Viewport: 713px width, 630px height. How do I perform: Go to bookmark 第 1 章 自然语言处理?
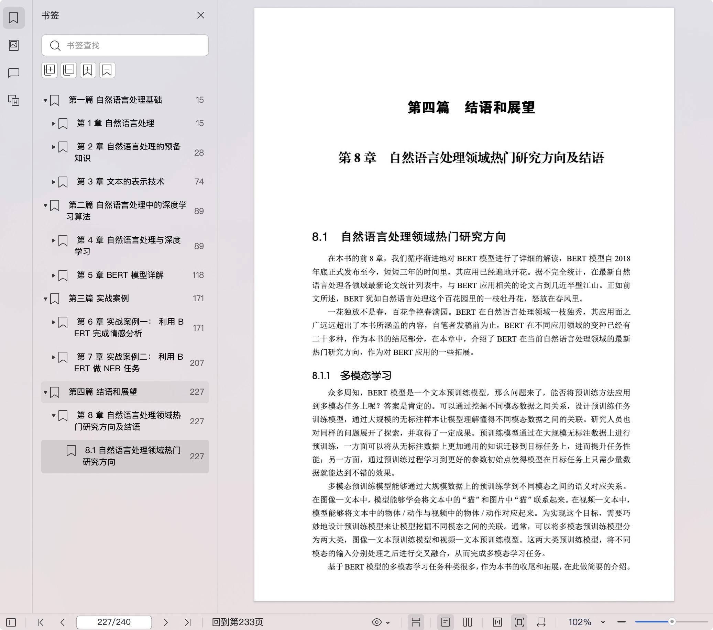[x=116, y=123]
